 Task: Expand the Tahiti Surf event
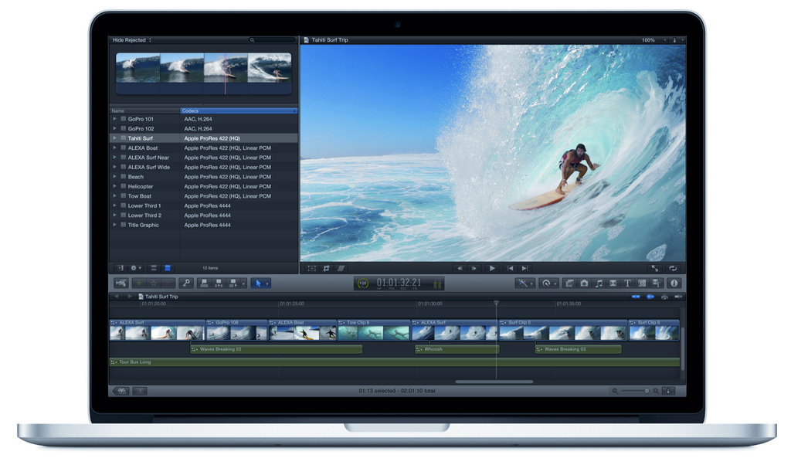click(114, 137)
